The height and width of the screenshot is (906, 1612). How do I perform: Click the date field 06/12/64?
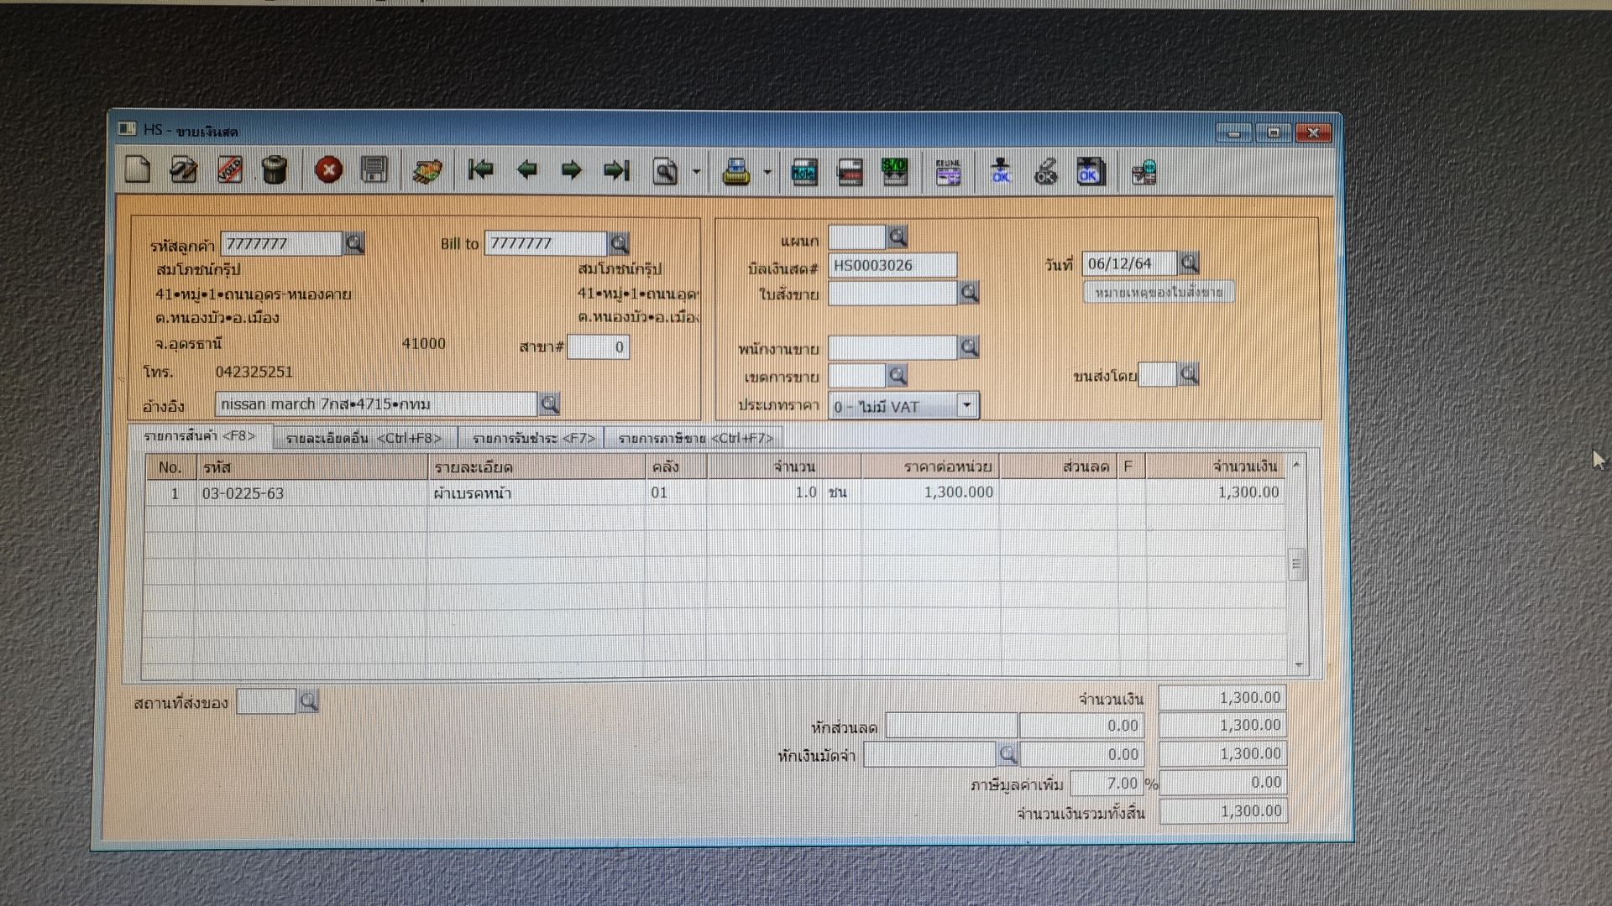(1130, 263)
